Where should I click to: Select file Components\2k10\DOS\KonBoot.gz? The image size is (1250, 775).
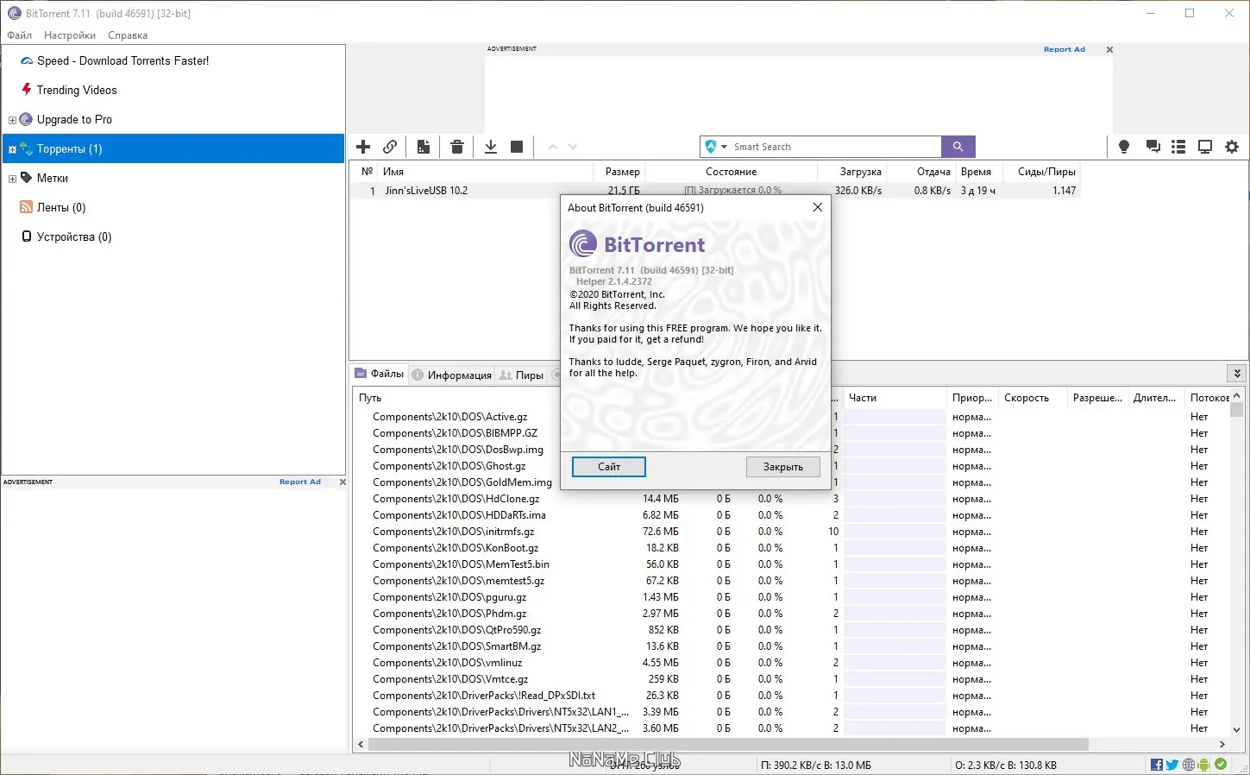click(455, 548)
